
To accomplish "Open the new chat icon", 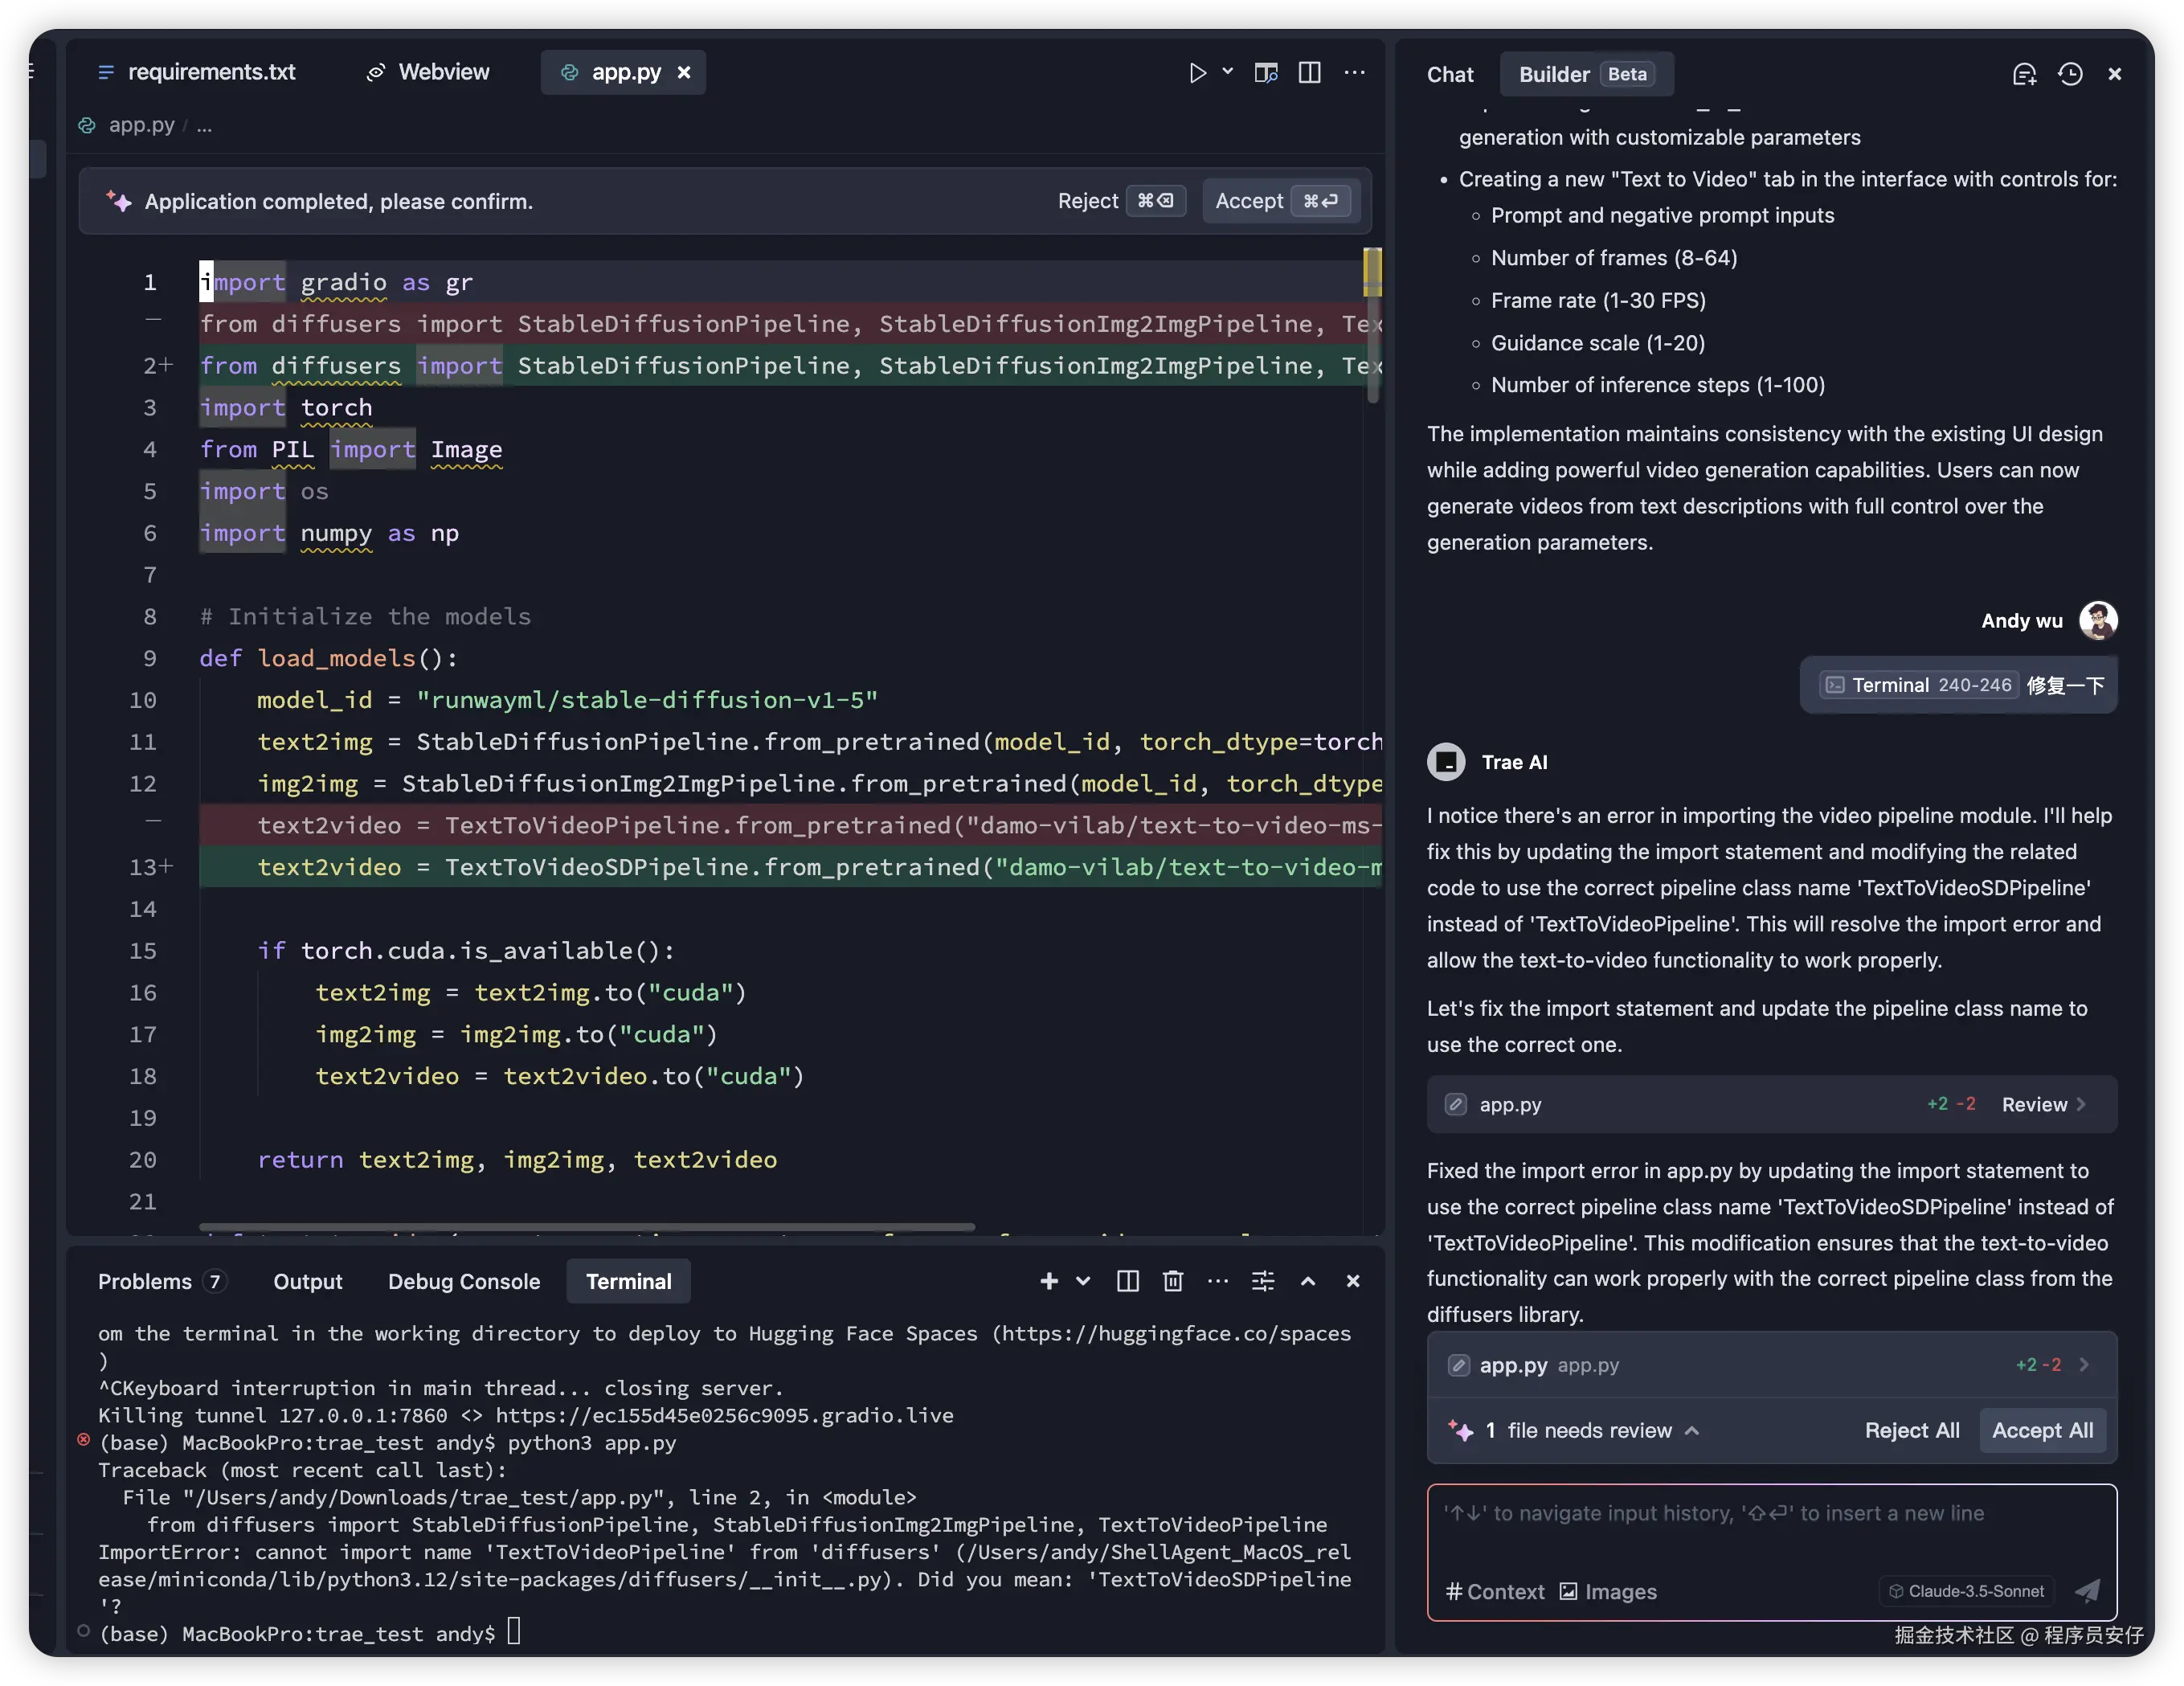I will tap(2024, 74).
